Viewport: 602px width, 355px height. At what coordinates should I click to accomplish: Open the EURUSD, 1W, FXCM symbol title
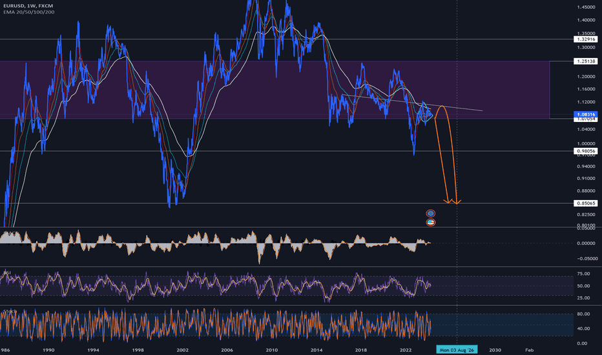tap(28, 6)
